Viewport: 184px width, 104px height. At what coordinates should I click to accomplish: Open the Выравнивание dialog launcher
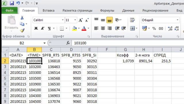click(137, 36)
